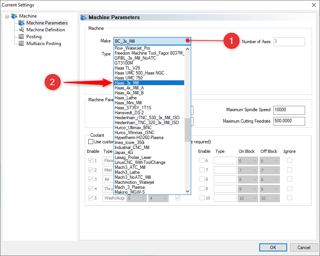Enable the Use custom coolant checkbox
Image resolution: width=320 pixels, height=256 pixels.
(x=91, y=142)
